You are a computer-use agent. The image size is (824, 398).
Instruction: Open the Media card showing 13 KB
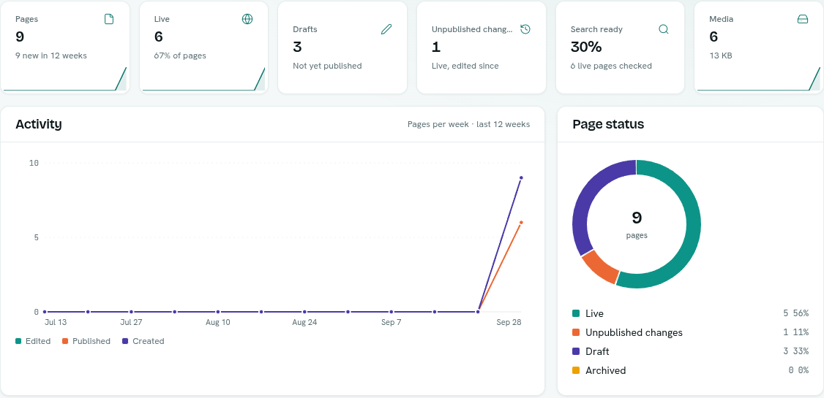(x=759, y=47)
